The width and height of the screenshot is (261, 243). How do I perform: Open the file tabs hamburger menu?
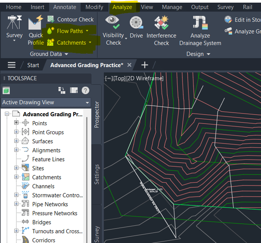coord(12,65)
